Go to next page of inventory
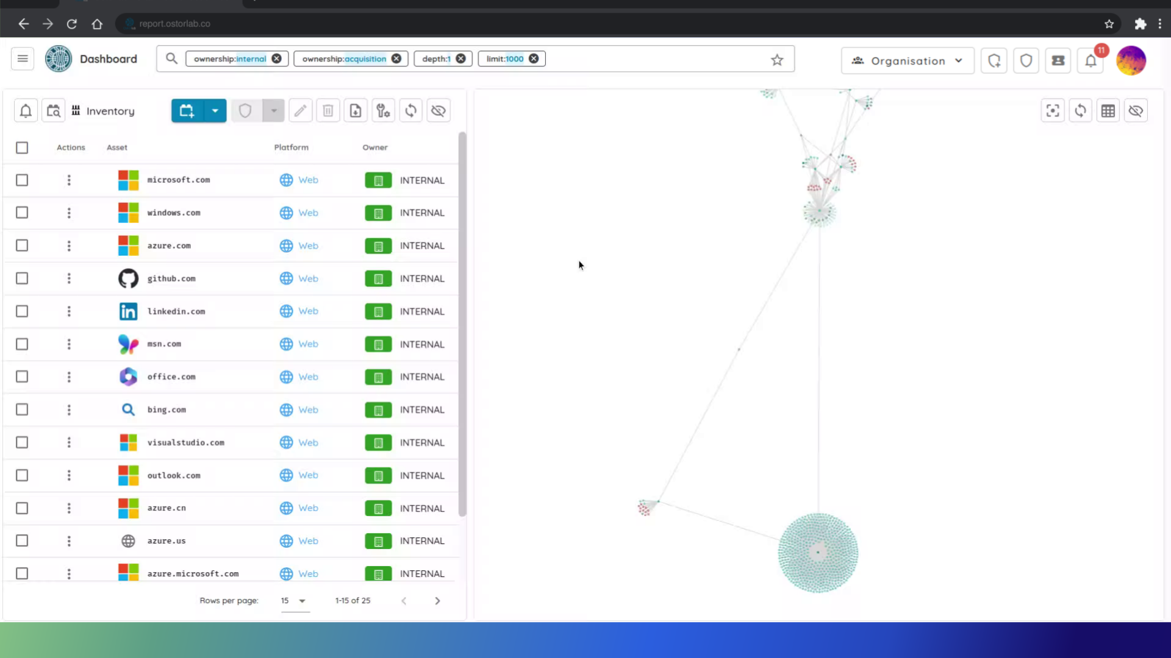The image size is (1171, 658). point(437,601)
